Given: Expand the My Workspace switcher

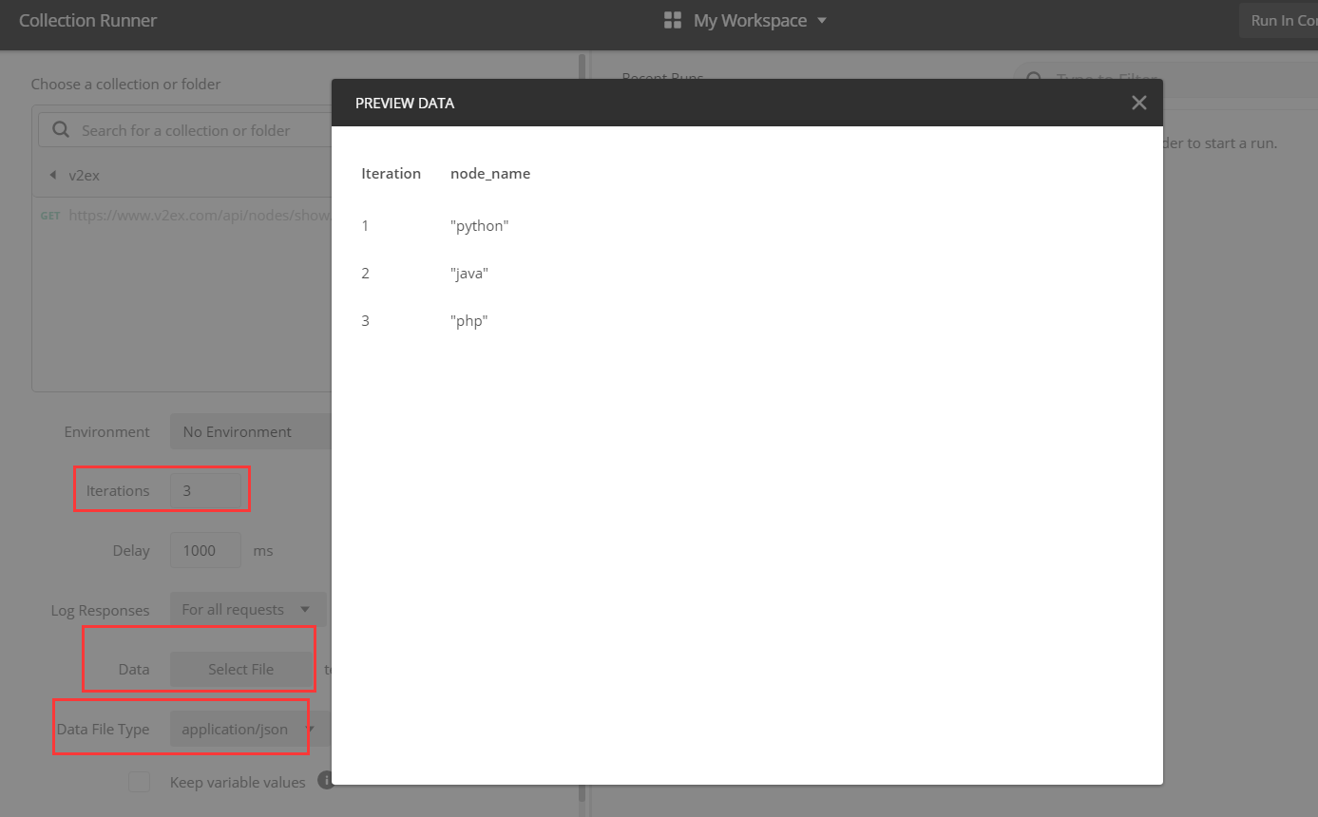Looking at the screenshot, I should coord(822,19).
